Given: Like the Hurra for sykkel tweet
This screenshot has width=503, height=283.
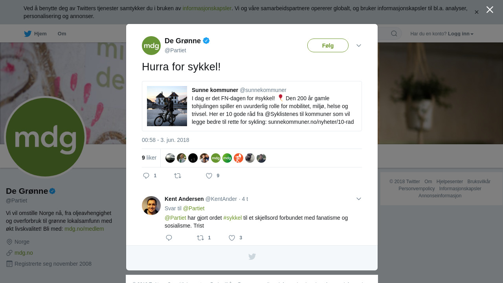Looking at the screenshot, I should [209, 176].
